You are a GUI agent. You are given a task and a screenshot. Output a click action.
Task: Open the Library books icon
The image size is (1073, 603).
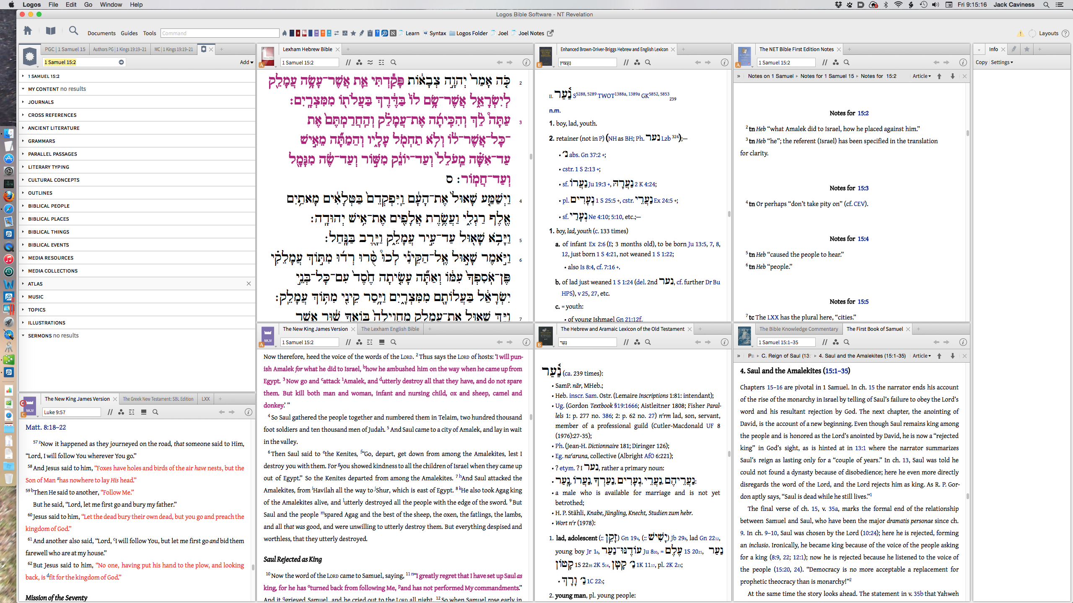click(51, 31)
